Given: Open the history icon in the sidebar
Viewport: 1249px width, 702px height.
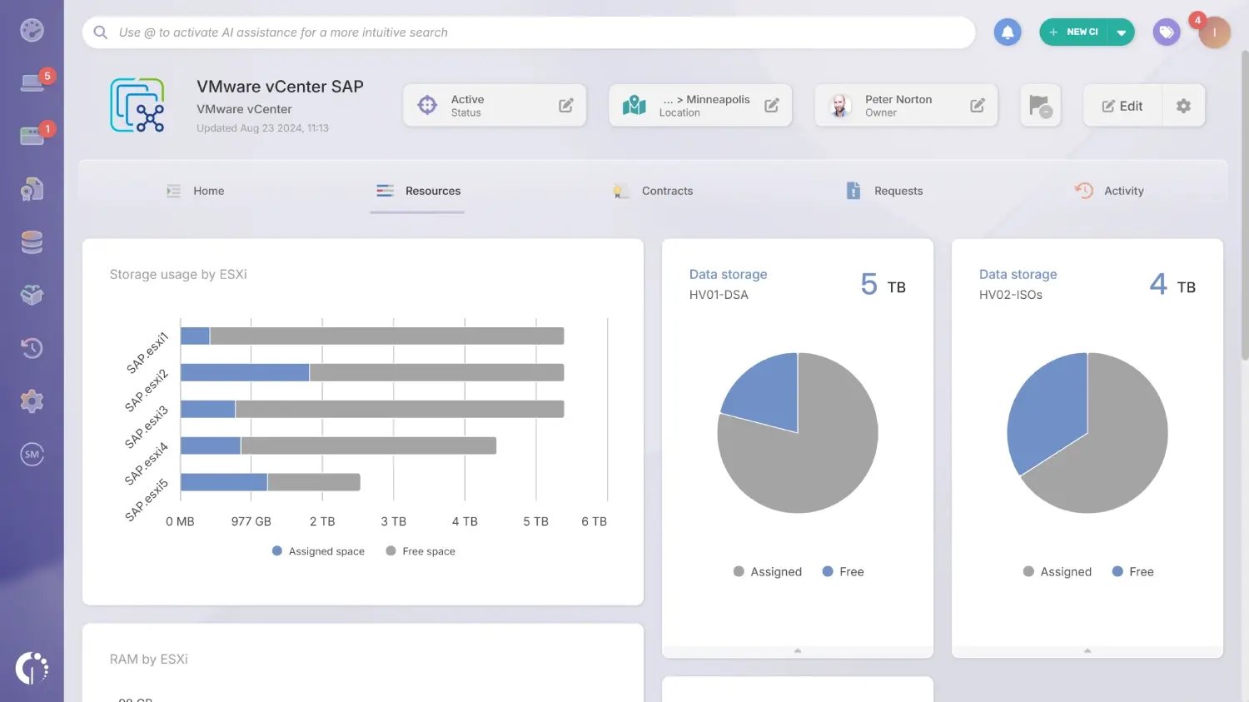Looking at the screenshot, I should tap(32, 347).
